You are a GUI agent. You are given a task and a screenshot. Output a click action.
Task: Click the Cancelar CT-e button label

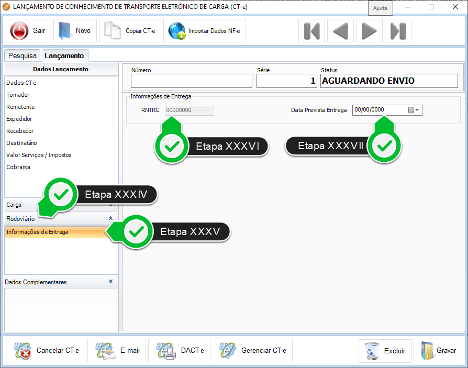58,350
